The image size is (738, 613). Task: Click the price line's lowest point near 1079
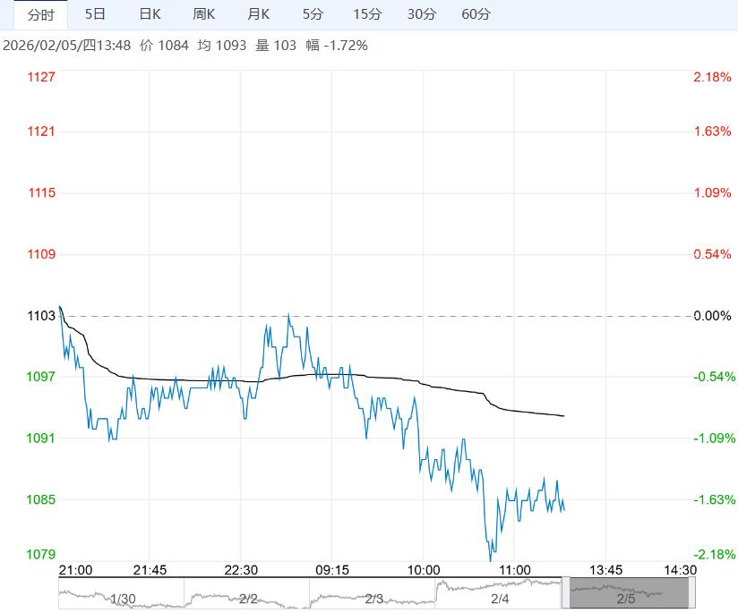[x=491, y=560]
